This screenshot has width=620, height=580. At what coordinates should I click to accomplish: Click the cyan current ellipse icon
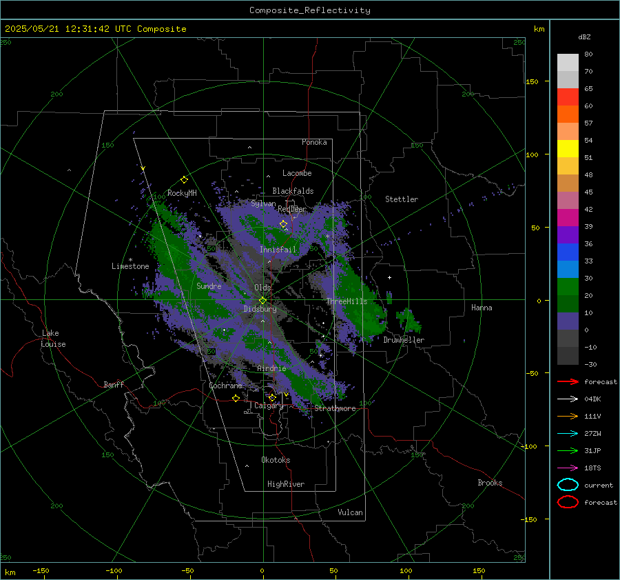coord(568,485)
